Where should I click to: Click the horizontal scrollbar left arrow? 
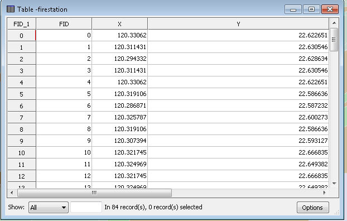12,193
